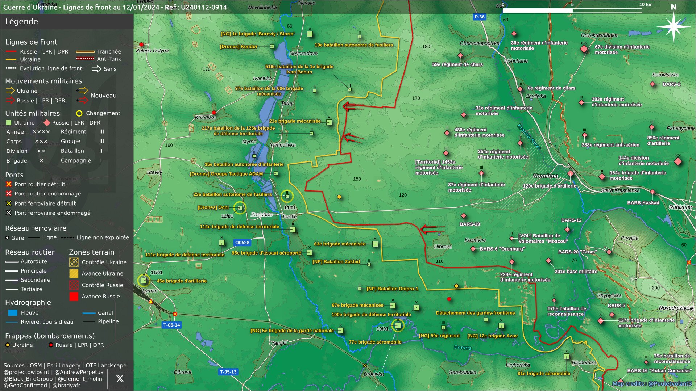The image size is (696, 391).
Task: Click the legend icon for Pont routier détruit
Action: pyautogui.click(x=9, y=184)
